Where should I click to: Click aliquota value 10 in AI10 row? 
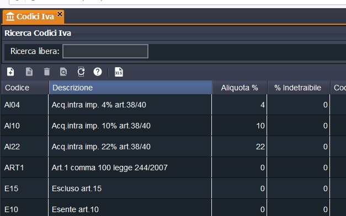click(x=260, y=126)
